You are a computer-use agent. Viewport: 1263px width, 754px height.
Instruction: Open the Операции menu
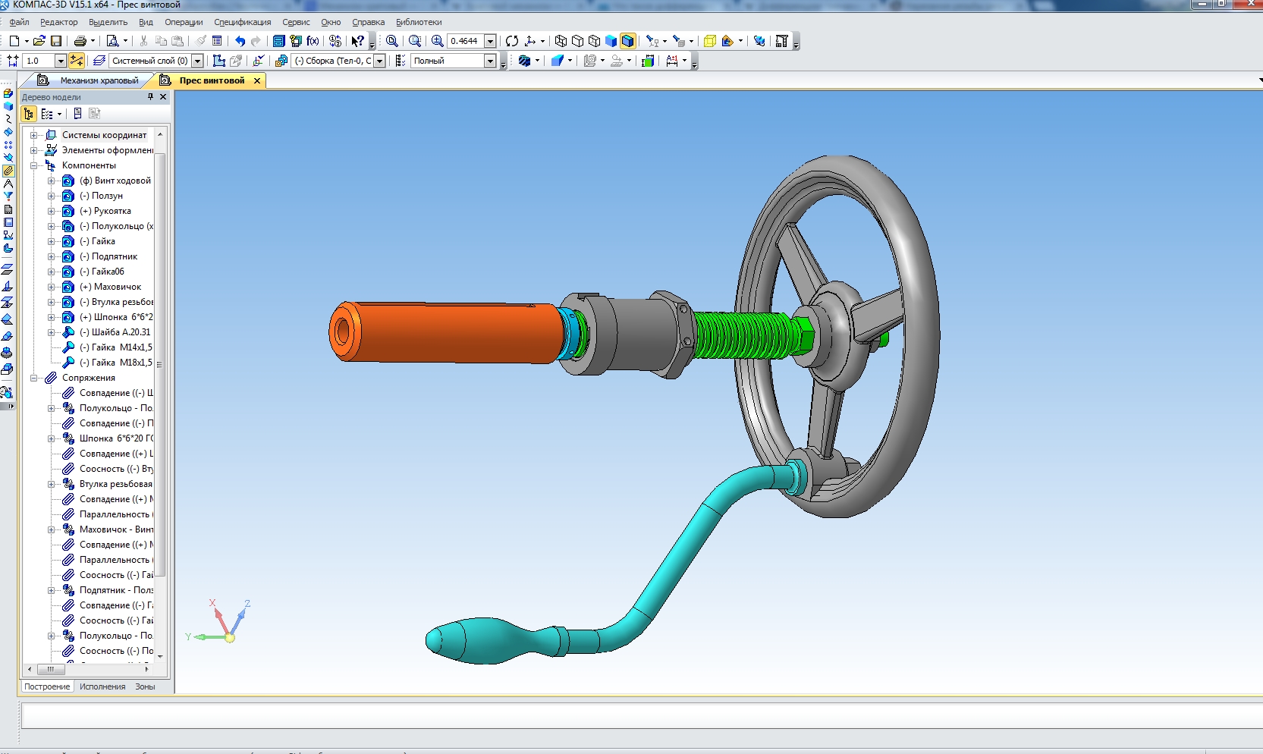184,22
